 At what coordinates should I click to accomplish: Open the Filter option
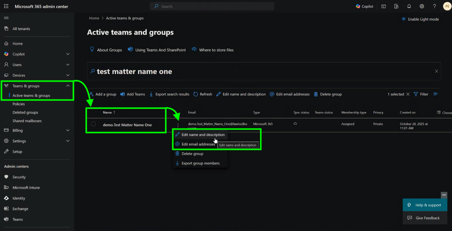click(421, 94)
